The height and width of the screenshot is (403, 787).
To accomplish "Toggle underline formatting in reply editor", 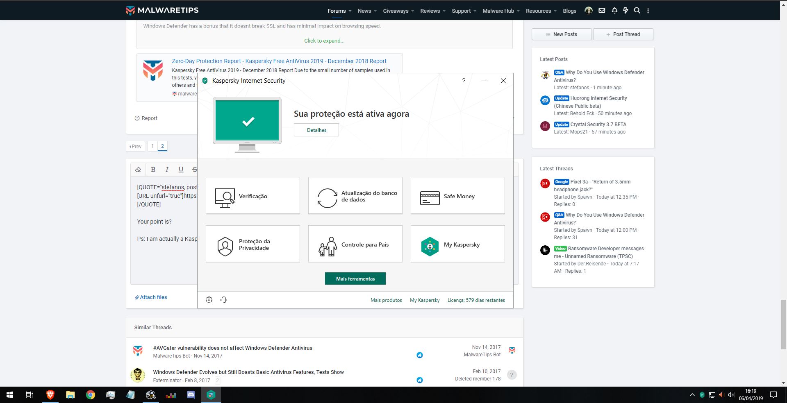I will [181, 170].
